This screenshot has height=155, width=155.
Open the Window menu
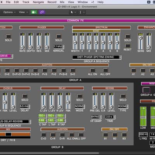[83, 2]
